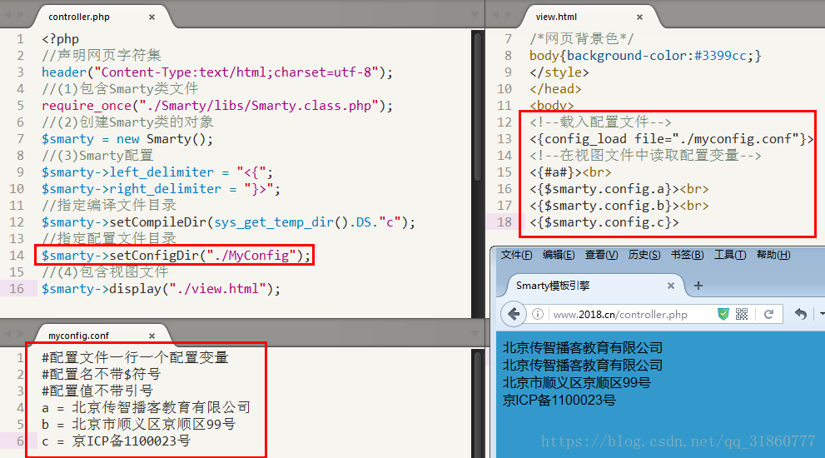Close the view.html tab
This screenshot has width=825, height=458.
pos(639,17)
